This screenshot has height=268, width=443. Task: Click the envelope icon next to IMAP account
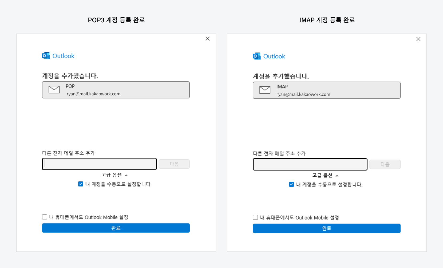coord(265,90)
